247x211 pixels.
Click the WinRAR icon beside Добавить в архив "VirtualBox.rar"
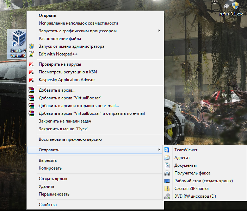click(x=31, y=98)
